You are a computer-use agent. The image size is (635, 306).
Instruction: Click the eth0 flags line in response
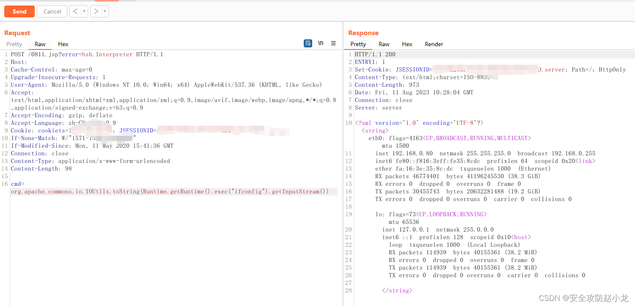pyautogui.click(x=449, y=138)
